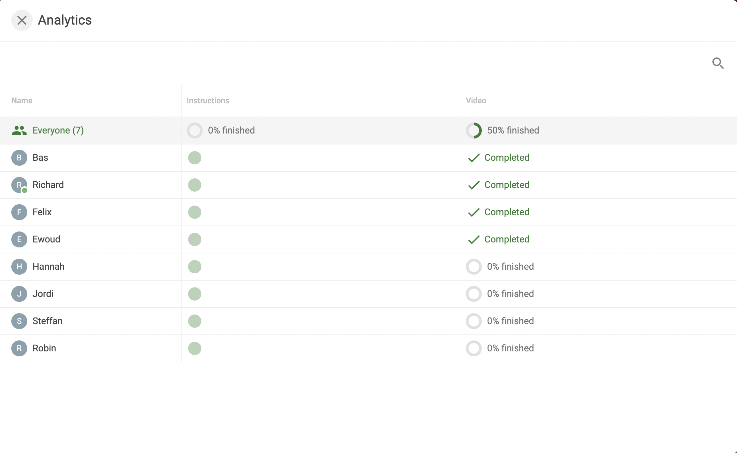Click Everyone's Instructions progress ring
The height and width of the screenshot is (453, 737).
click(x=195, y=131)
